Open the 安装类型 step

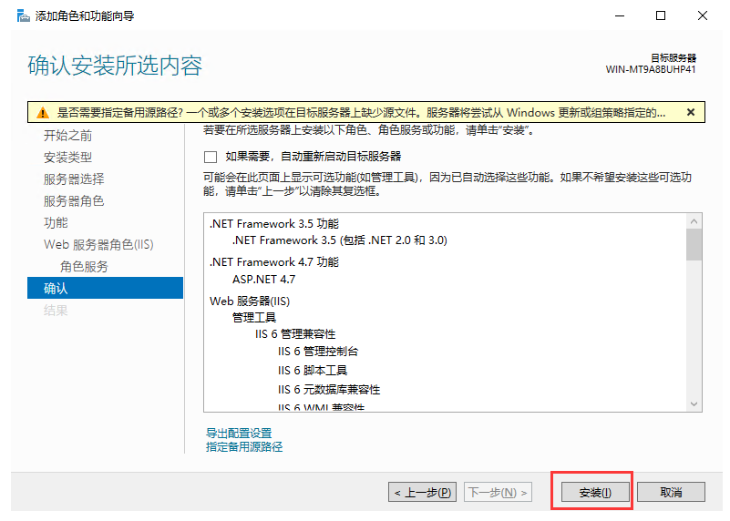click(x=67, y=157)
